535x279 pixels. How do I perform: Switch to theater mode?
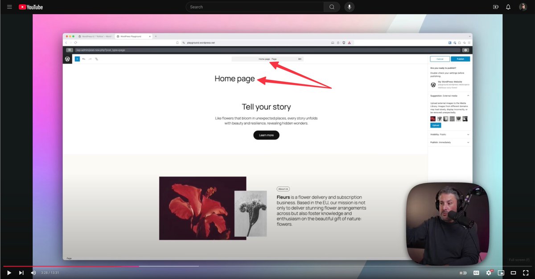coord(513,273)
